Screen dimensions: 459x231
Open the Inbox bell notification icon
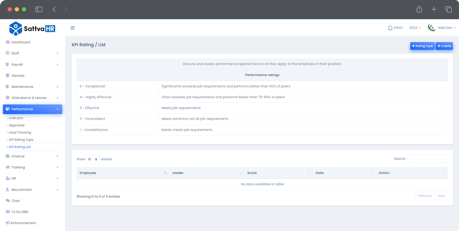(390, 28)
